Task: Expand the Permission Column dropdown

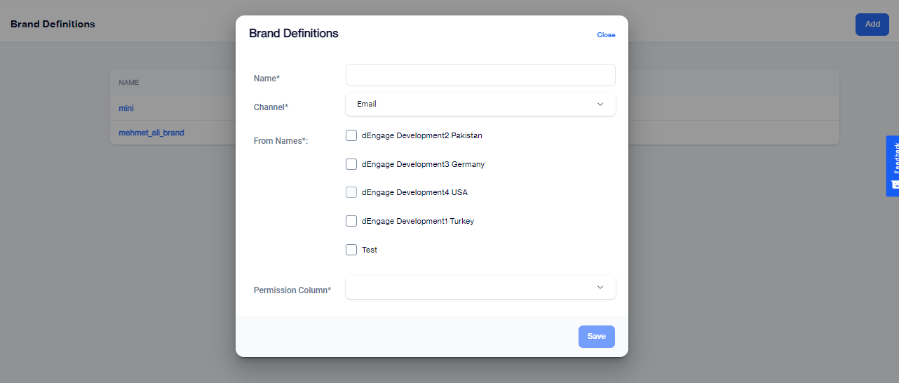Action: (480, 287)
